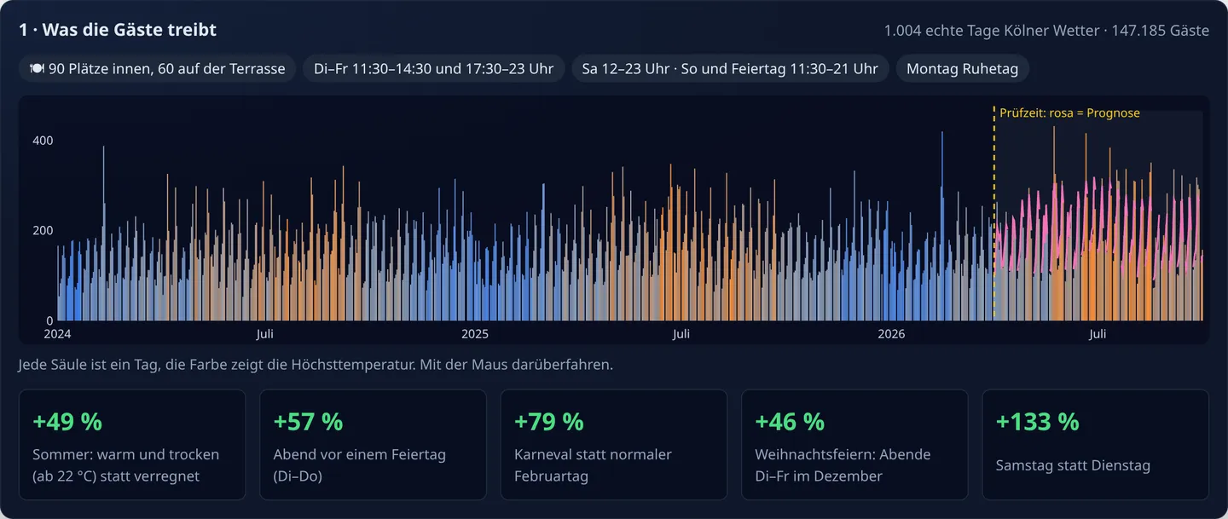Click "Karneval statt normaler Februartag" description
The height and width of the screenshot is (519, 1228).
[594, 465]
